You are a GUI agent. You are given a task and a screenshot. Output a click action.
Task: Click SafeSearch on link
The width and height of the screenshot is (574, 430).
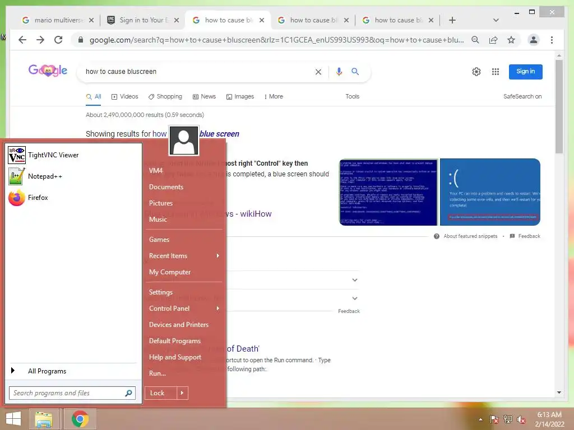[522, 96]
